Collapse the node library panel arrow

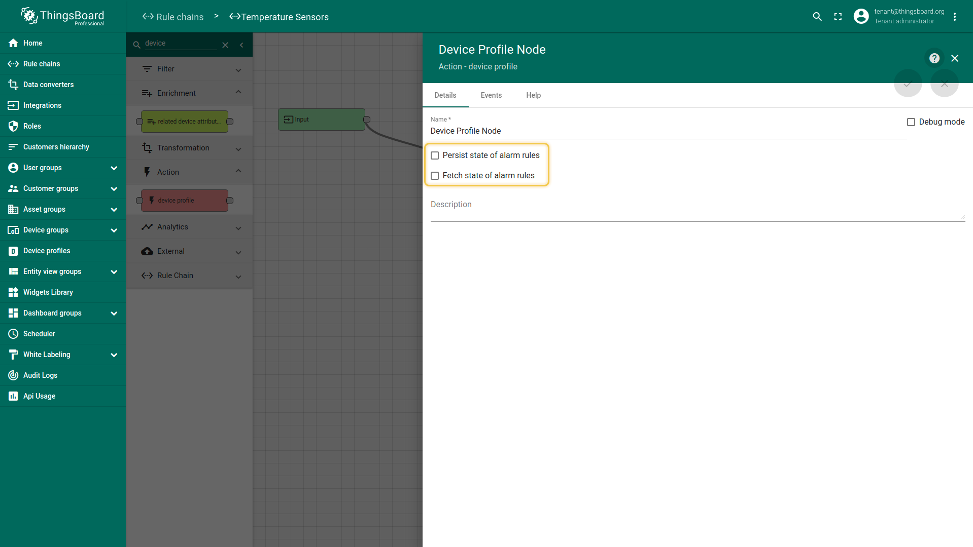point(241,45)
